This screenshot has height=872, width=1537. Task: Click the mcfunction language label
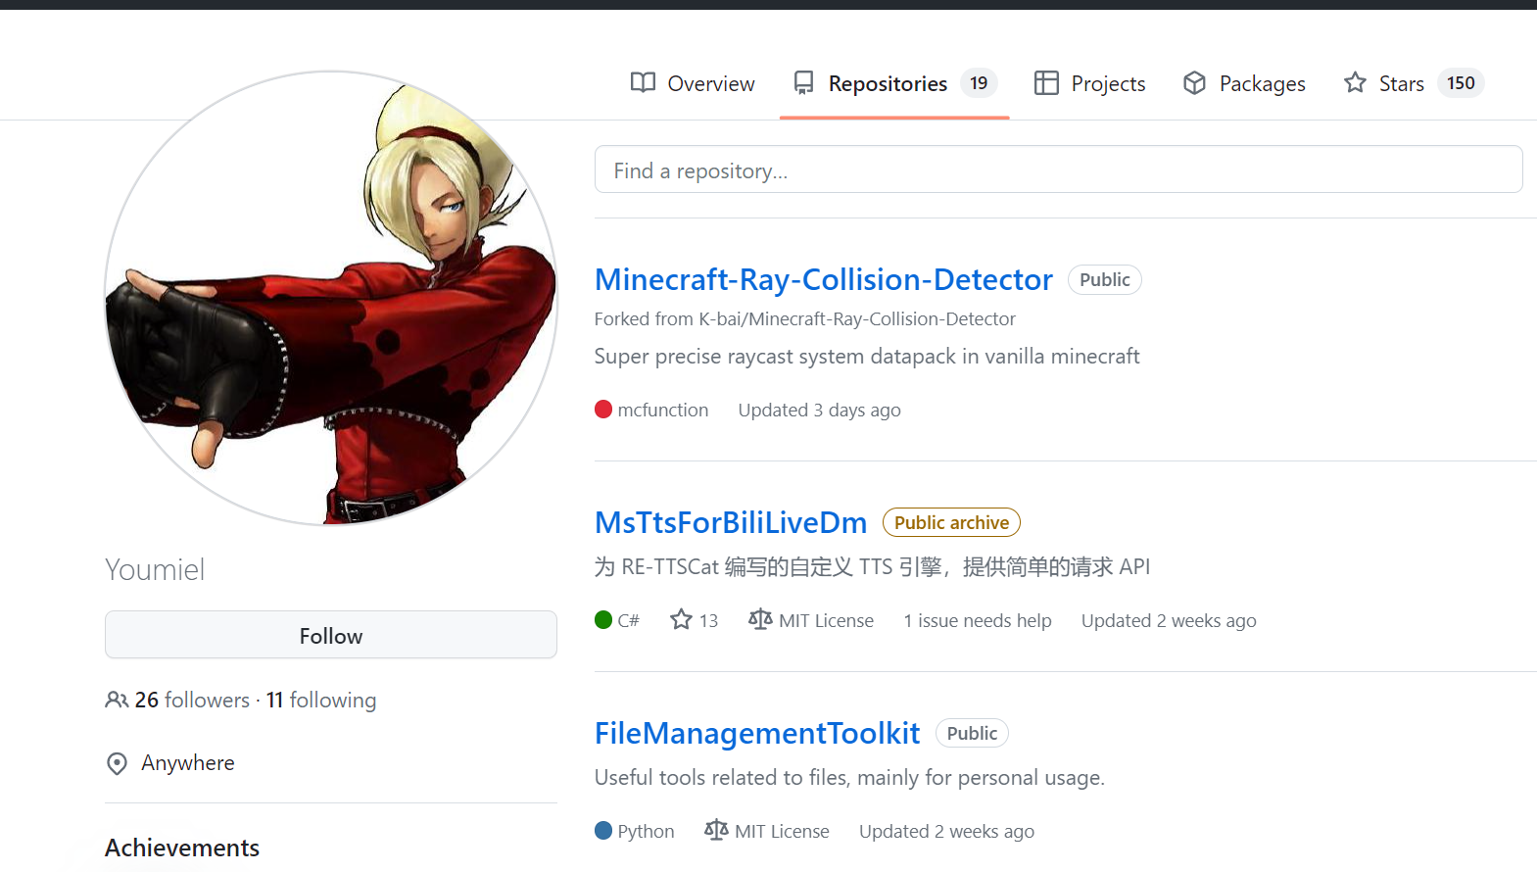point(663,411)
